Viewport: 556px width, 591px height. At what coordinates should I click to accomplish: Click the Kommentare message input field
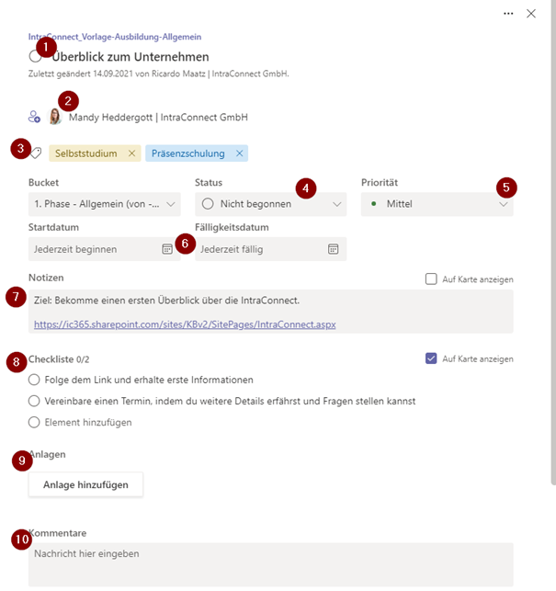[x=271, y=564]
